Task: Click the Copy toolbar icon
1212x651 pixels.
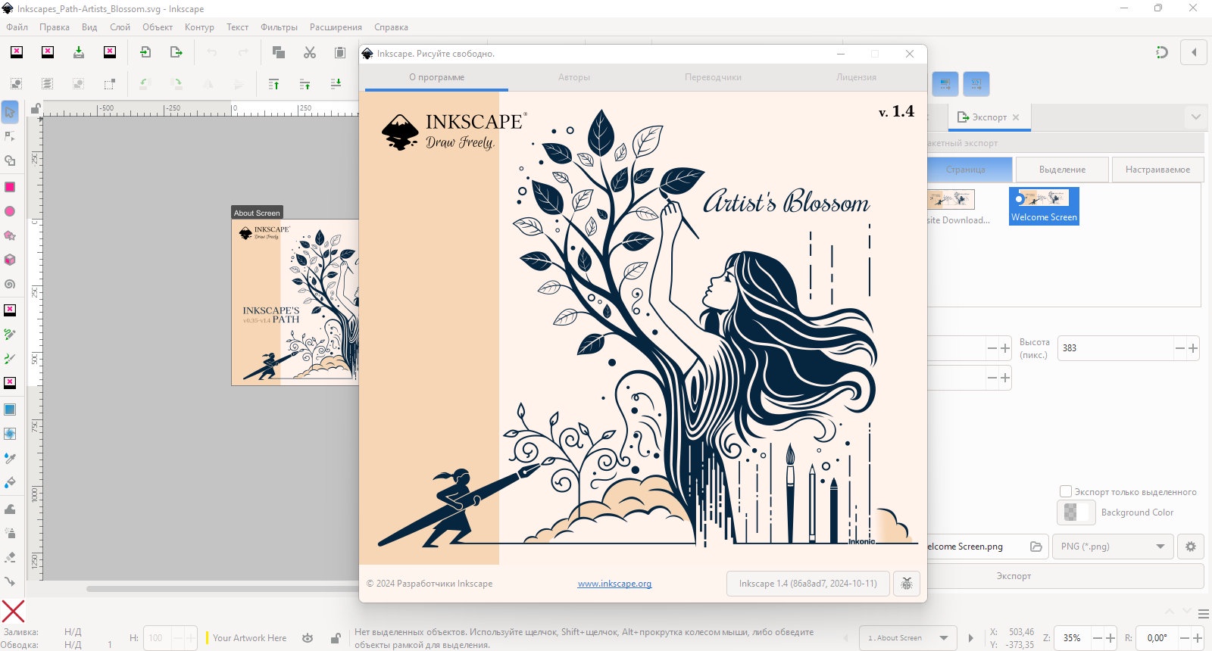Action: pyautogui.click(x=279, y=52)
